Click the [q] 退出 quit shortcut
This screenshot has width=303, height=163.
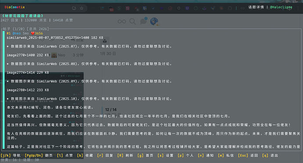tap(270, 155)
